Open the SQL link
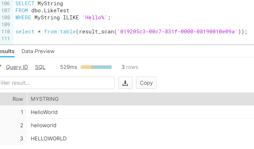Screen dimensions: 254x149 [x=40, y=67]
